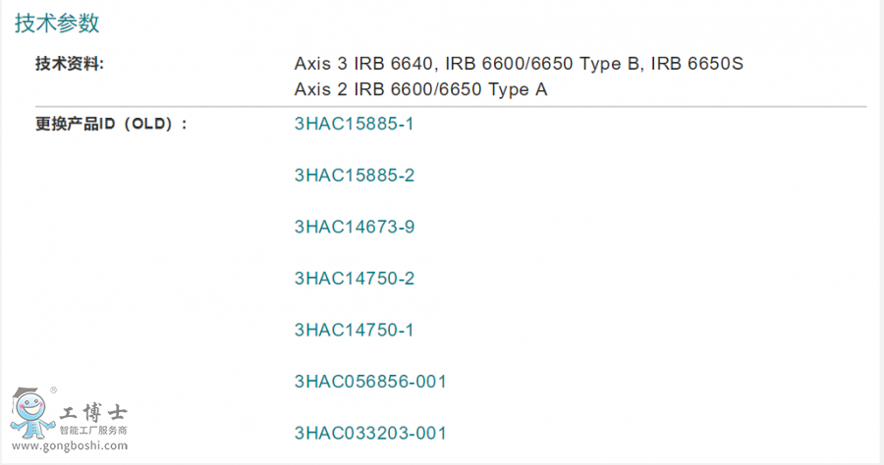Viewport: 884px width, 465px height.
Task: Click the 3HAC14750-1 old product ID
Action: click(354, 330)
